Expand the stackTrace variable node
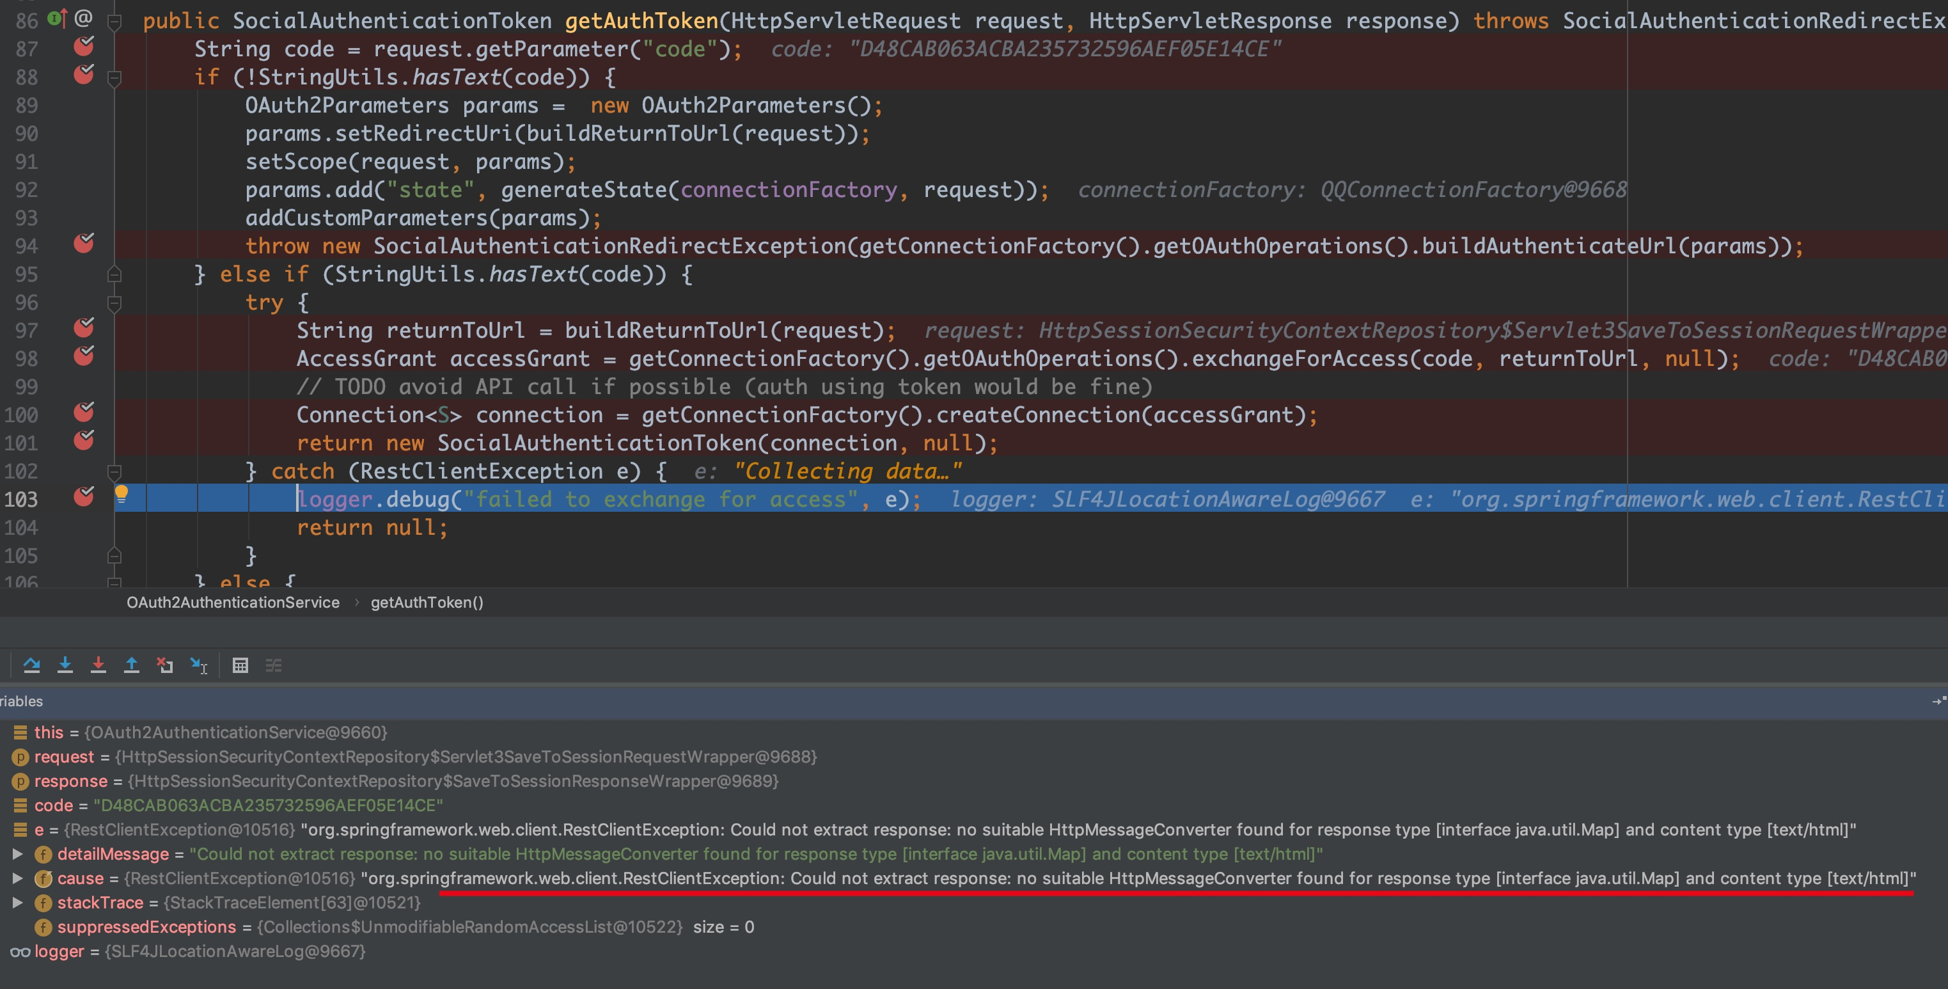The image size is (1948, 989). pos(17,903)
